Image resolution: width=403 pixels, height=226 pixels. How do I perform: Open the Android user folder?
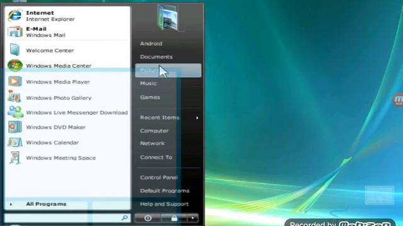tap(151, 43)
